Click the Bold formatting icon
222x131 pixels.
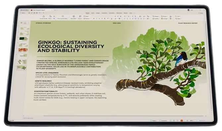(94, 19)
